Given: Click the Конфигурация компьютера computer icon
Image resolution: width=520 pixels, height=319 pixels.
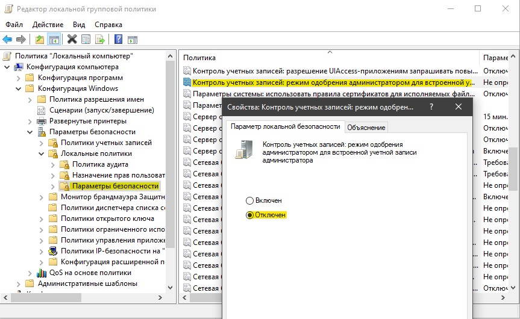Looking at the screenshot, I should click(19, 67).
